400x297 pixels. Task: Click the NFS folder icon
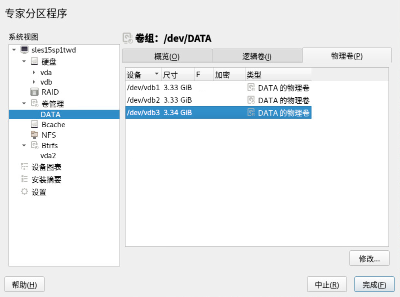point(34,135)
